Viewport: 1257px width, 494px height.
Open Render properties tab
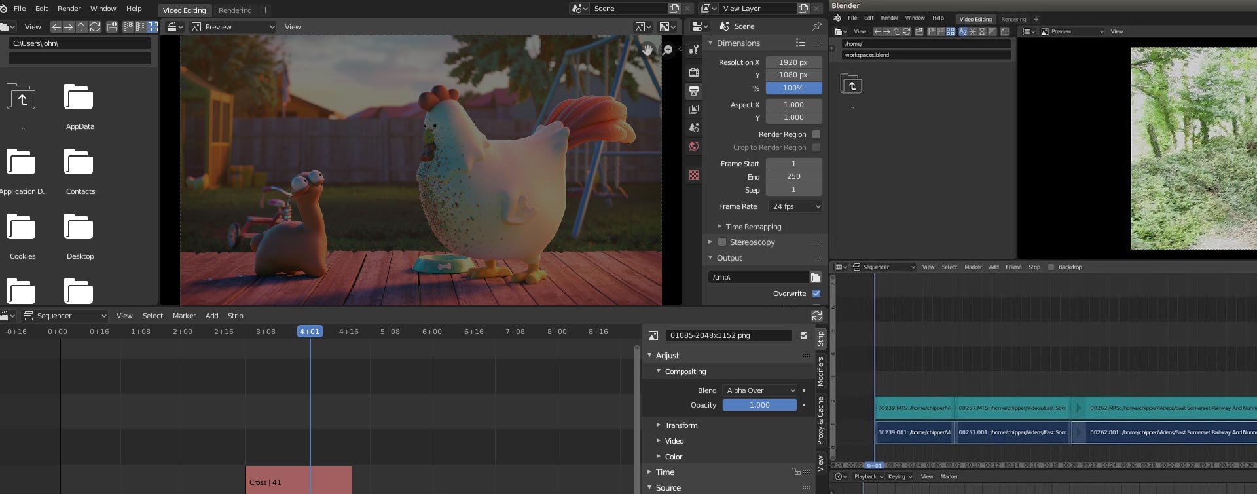(x=694, y=73)
